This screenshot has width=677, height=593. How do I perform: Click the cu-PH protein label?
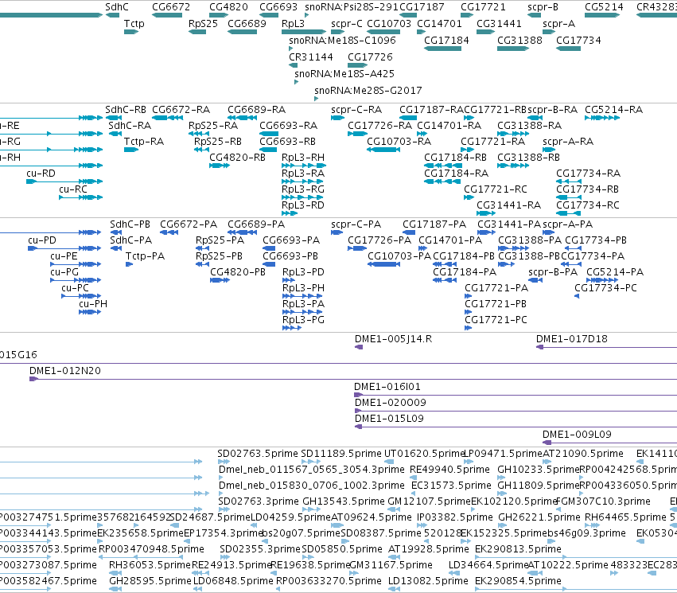coord(93,304)
